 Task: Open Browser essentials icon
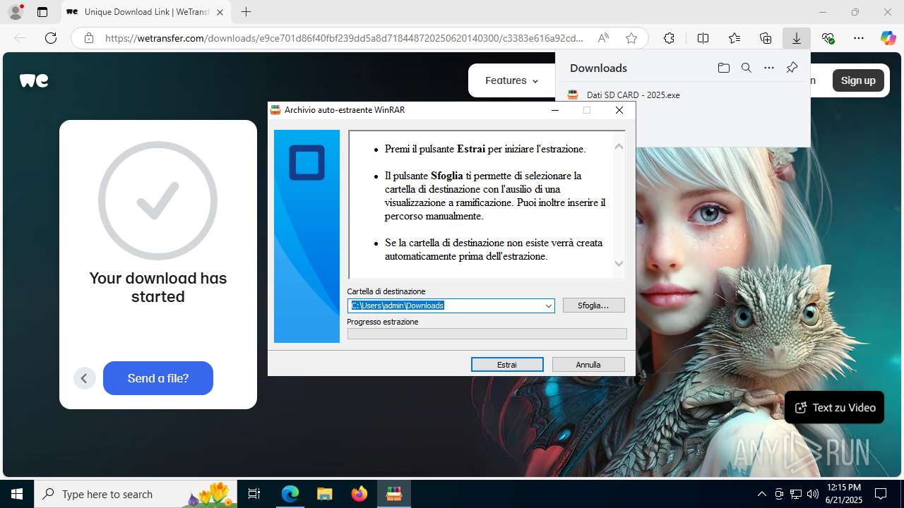click(828, 38)
